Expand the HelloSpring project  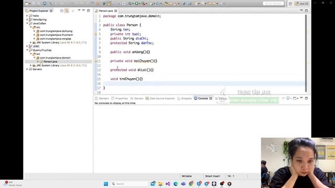click(27, 20)
